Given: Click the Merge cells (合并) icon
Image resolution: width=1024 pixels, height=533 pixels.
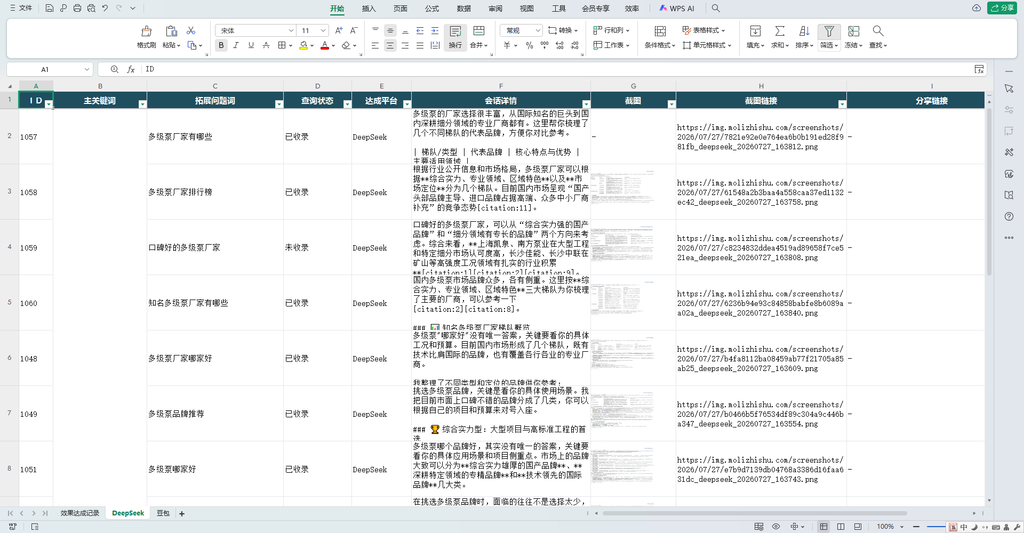Looking at the screenshot, I should tap(479, 31).
